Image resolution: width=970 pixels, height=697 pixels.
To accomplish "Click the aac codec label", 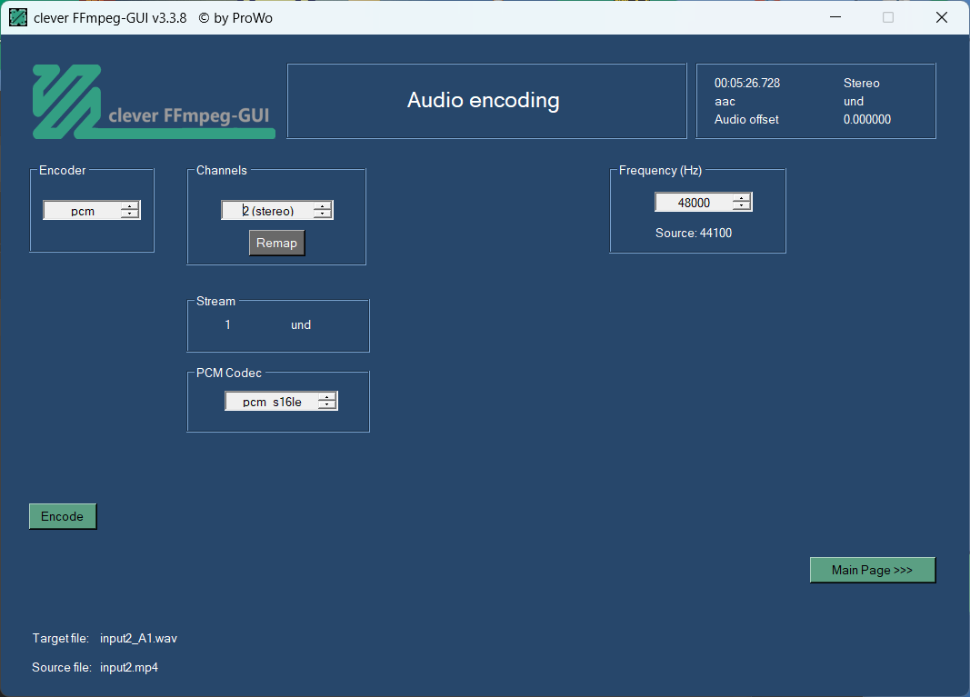I will click(x=725, y=102).
